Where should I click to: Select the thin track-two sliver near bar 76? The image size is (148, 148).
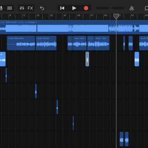[124, 43]
